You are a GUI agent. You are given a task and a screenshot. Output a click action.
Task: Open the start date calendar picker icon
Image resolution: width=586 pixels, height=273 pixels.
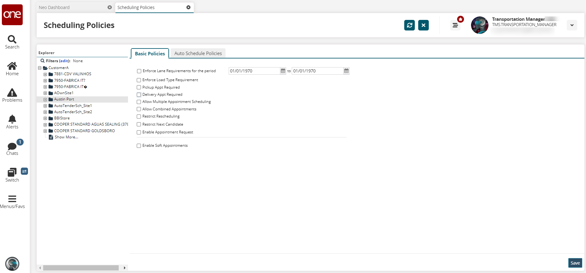pyautogui.click(x=283, y=71)
